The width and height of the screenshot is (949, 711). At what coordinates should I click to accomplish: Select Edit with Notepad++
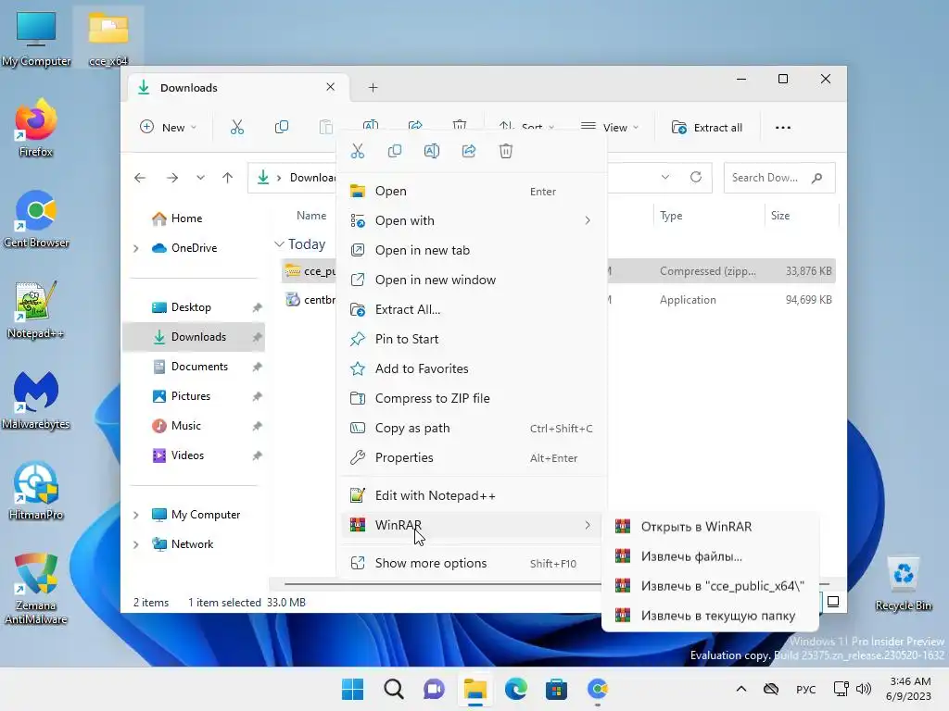tap(472, 496)
